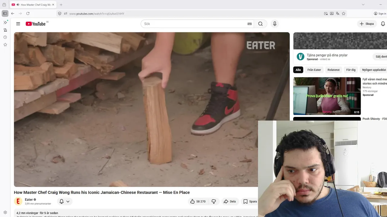The image size is (387, 217).
Task: Select the För dig filter chip
Action: coord(351,70)
